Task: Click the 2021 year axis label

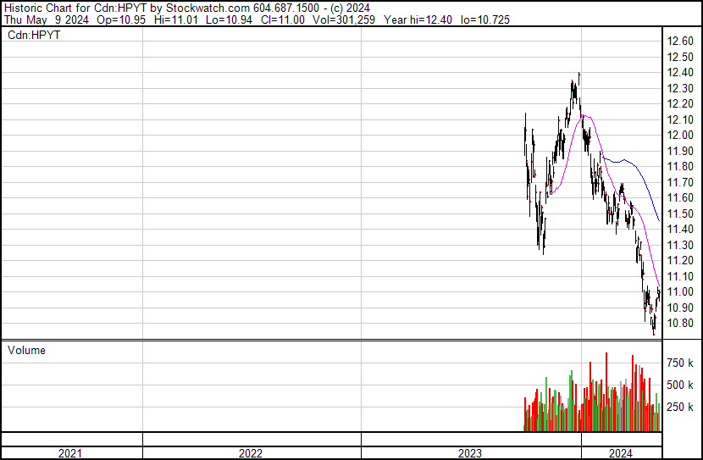Action: coord(70,453)
